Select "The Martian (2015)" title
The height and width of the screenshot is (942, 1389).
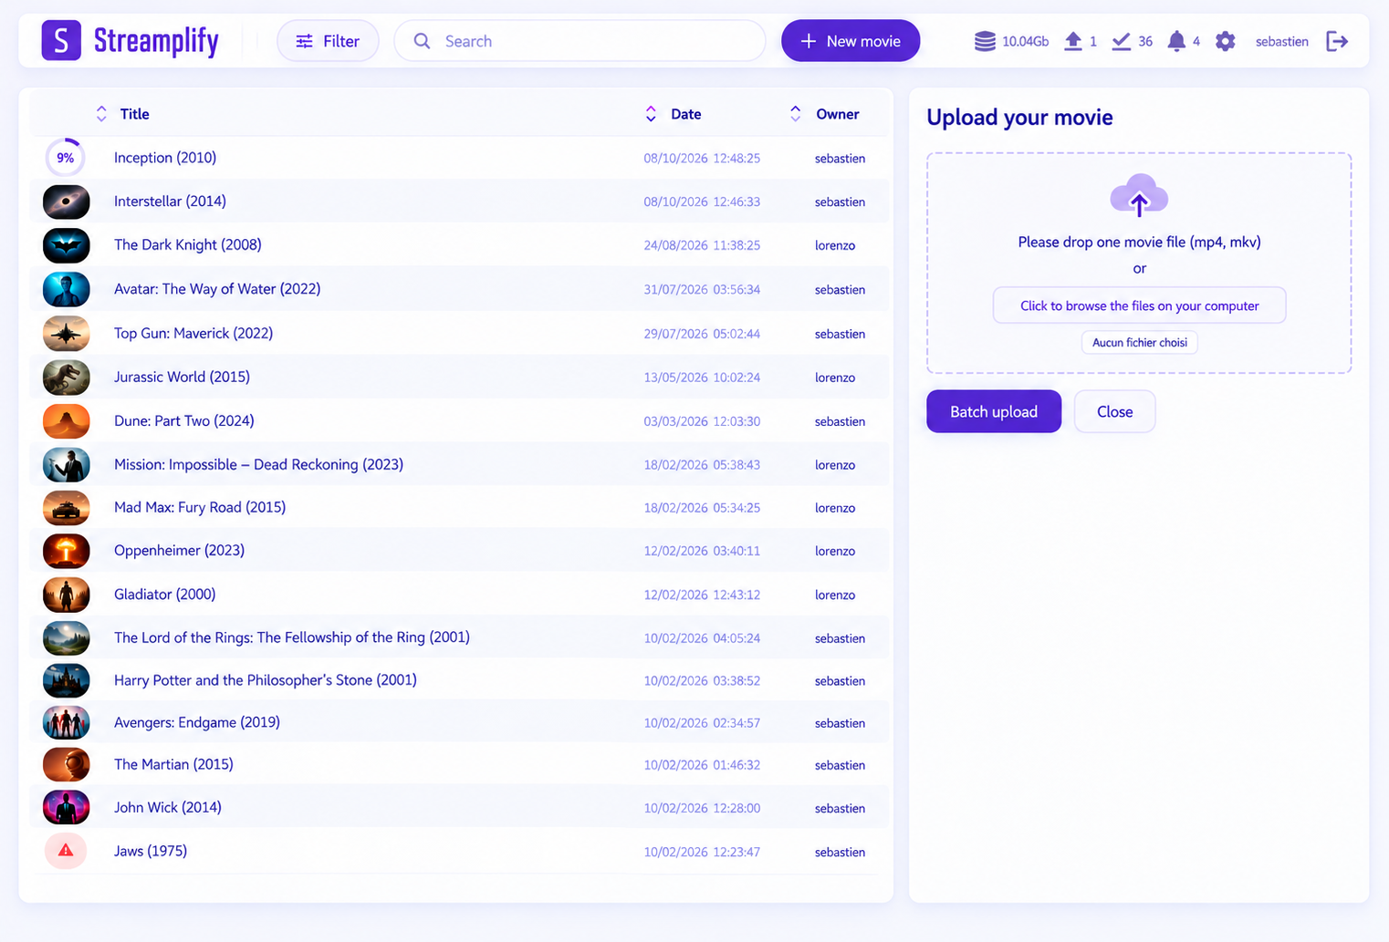[x=173, y=764]
